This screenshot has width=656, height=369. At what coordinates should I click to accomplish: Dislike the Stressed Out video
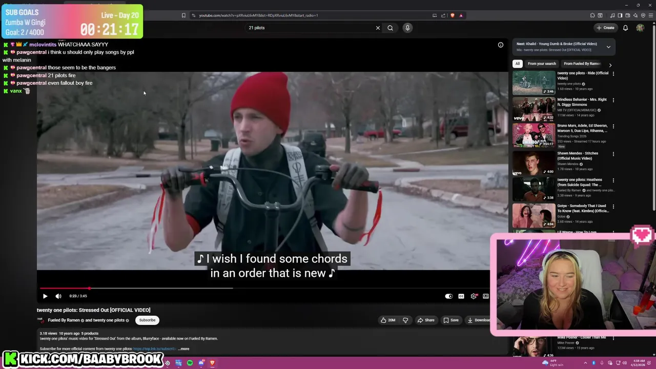coord(405,320)
